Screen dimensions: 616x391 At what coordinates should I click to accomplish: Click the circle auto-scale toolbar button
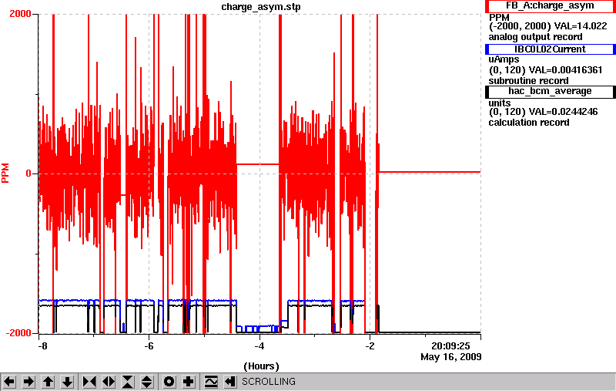point(169,382)
